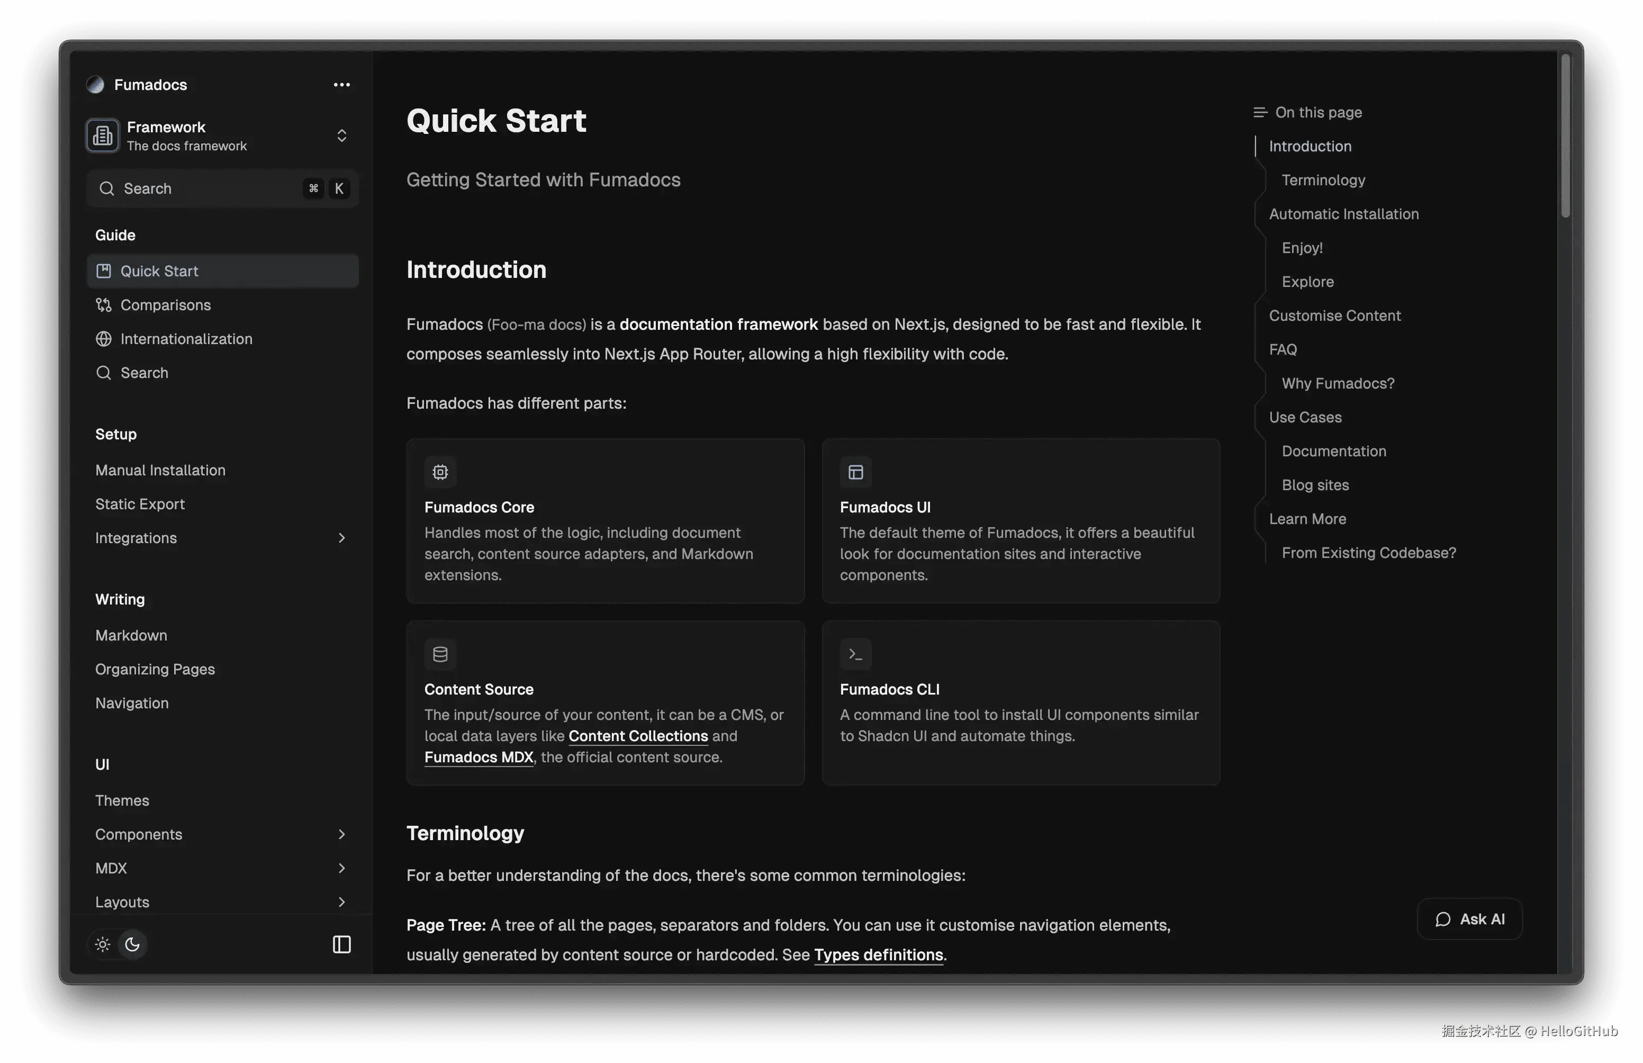The width and height of the screenshot is (1643, 1063).
Task: Click the Fumadocs logo in sidebar
Action: pos(95,85)
